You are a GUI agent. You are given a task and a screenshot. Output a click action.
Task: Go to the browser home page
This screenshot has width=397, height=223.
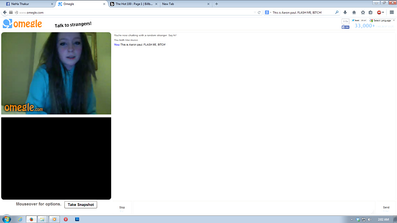tap(354, 12)
